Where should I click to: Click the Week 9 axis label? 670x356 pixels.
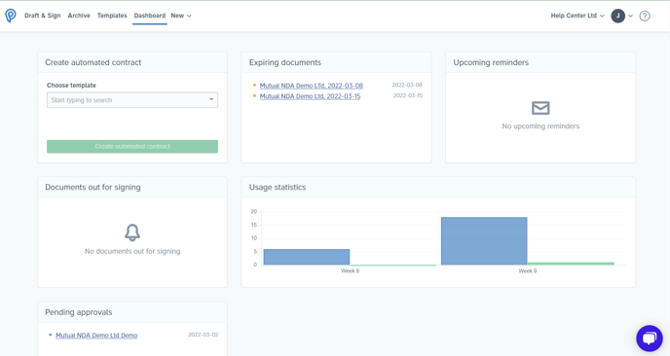[527, 271]
